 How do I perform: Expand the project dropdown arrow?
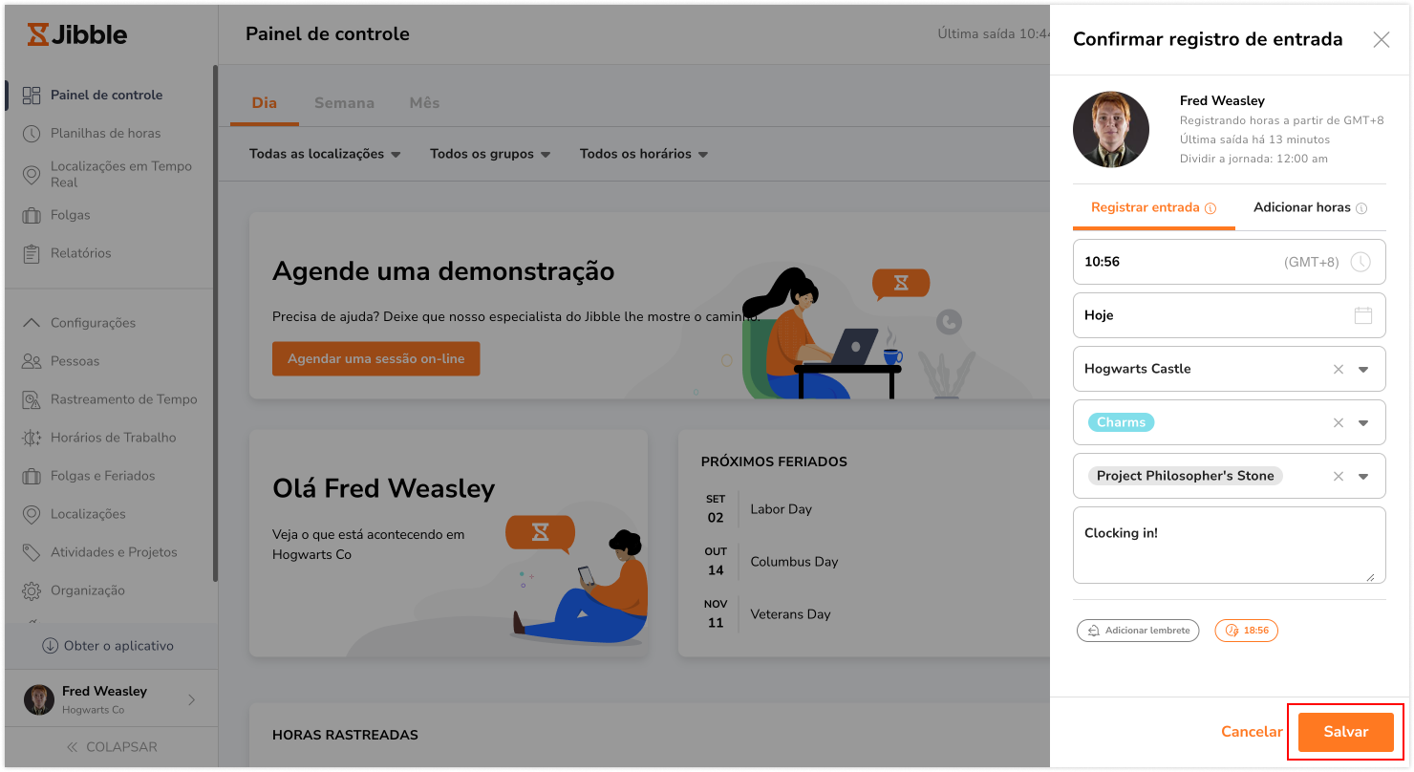pyautogui.click(x=1363, y=477)
